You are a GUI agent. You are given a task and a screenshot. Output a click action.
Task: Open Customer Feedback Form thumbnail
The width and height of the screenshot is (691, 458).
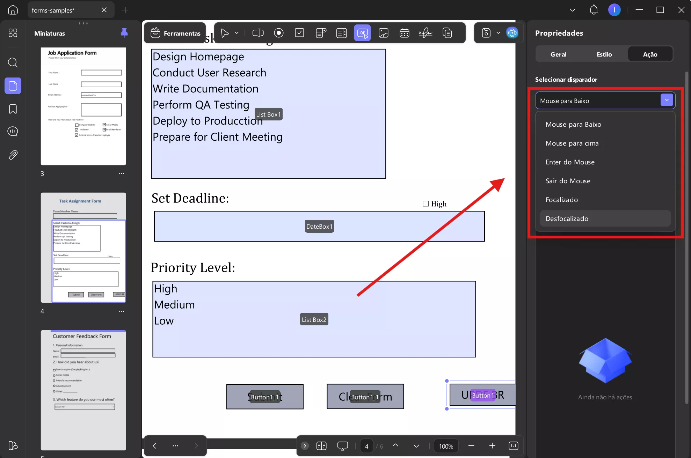click(x=83, y=390)
